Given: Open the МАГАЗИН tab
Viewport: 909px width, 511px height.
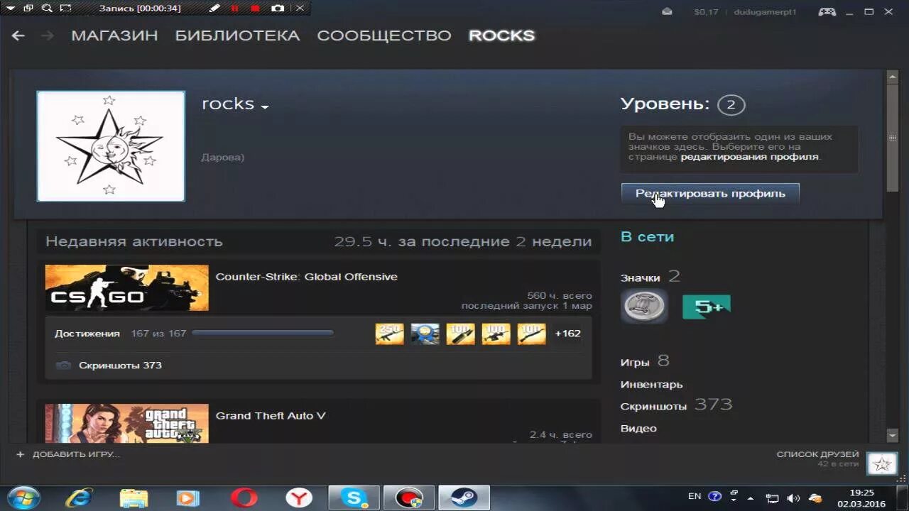Looking at the screenshot, I should (x=114, y=35).
